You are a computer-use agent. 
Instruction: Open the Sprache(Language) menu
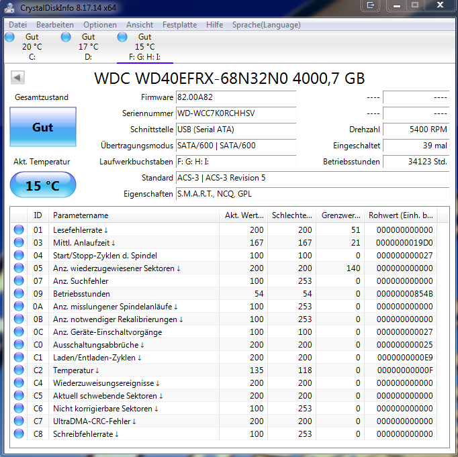point(267,25)
